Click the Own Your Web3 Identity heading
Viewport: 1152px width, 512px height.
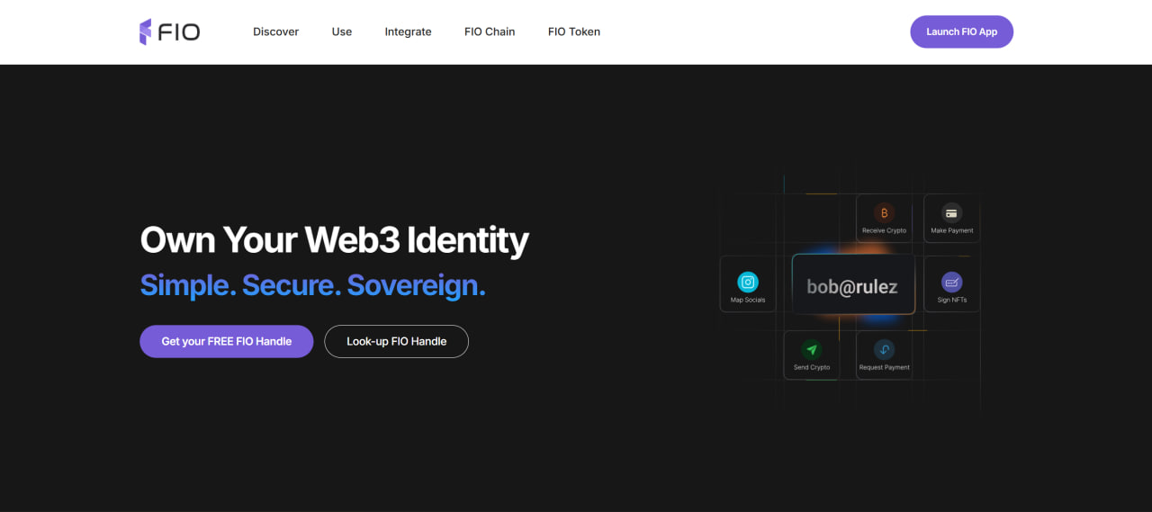coord(334,240)
